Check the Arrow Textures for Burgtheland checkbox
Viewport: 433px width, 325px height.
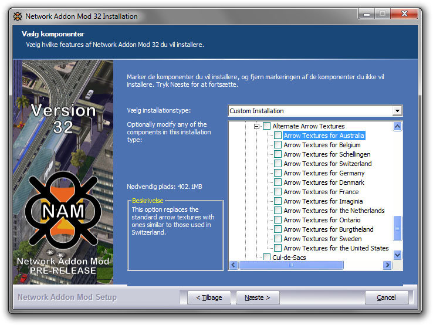pyautogui.click(x=278, y=229)
